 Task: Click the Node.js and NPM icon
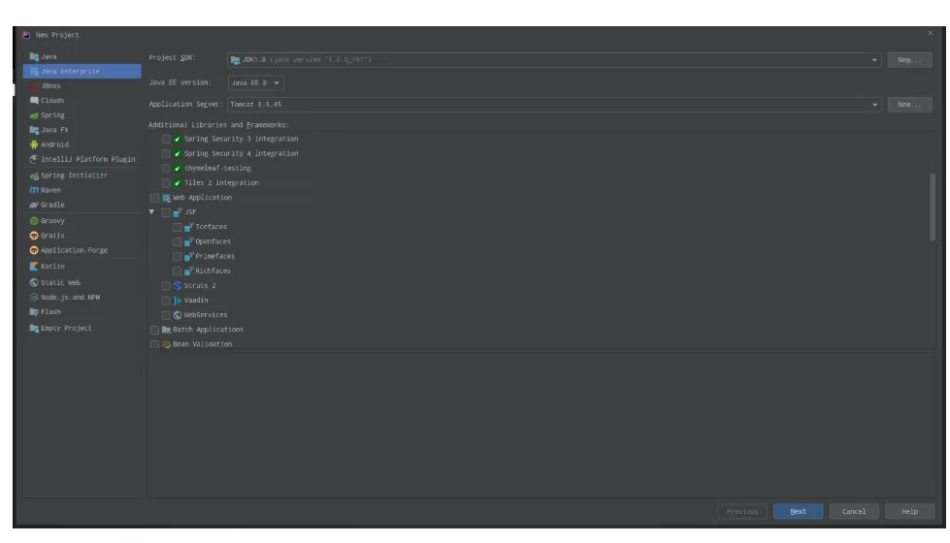point(34,298)
